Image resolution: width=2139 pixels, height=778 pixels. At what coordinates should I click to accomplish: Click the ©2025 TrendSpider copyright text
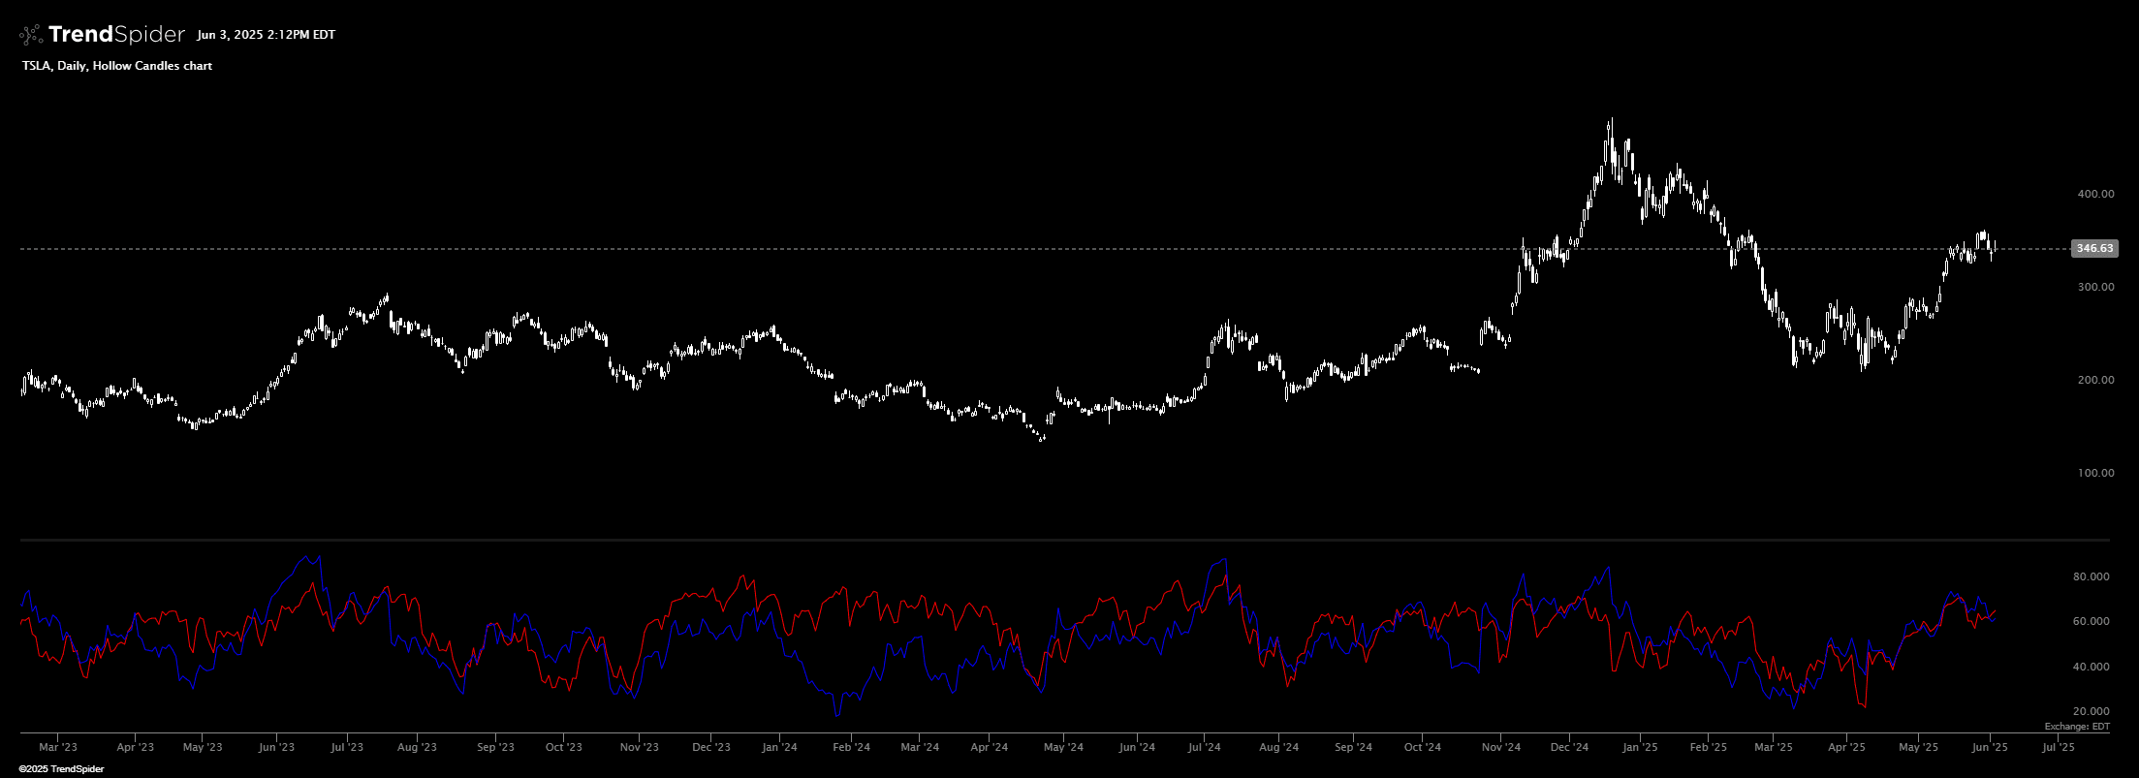tap(61, 769)
